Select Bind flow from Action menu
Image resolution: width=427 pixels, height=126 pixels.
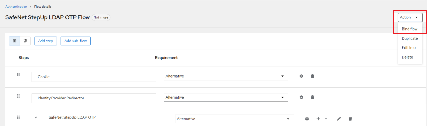tap(409, 29)
